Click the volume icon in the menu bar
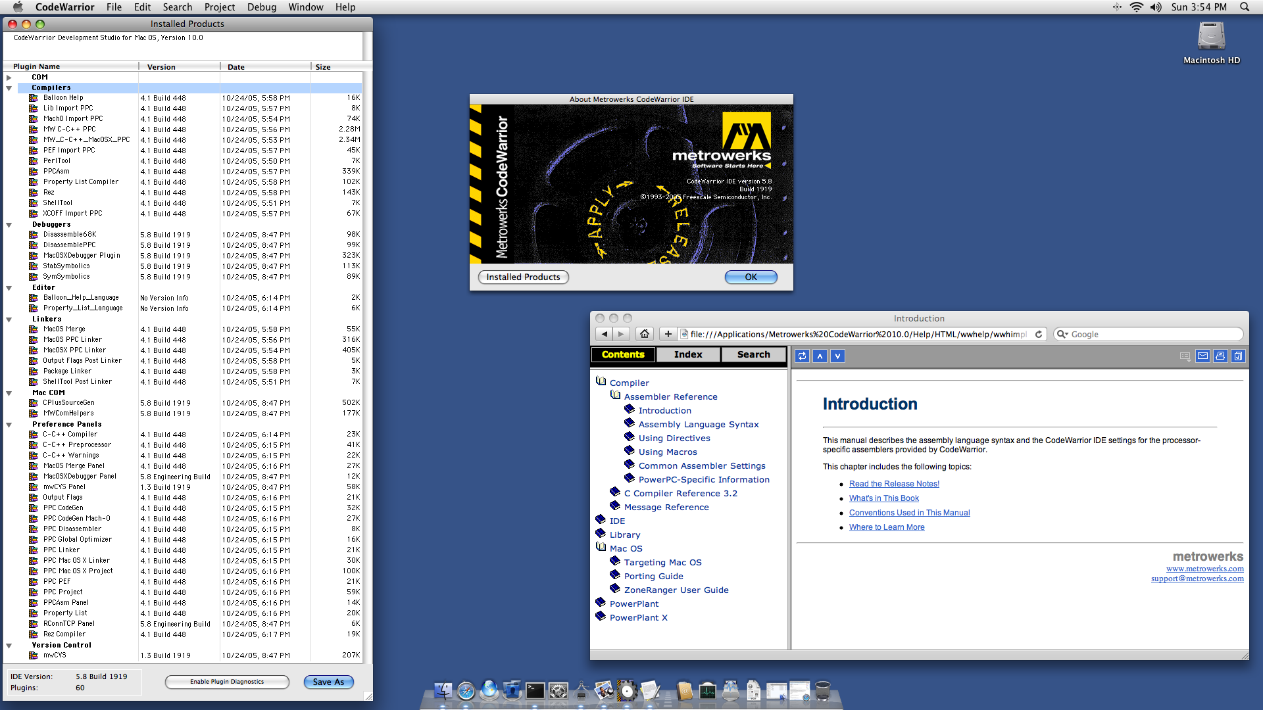Viewport: 1263px width, 710px height. tap(1156, 7)
